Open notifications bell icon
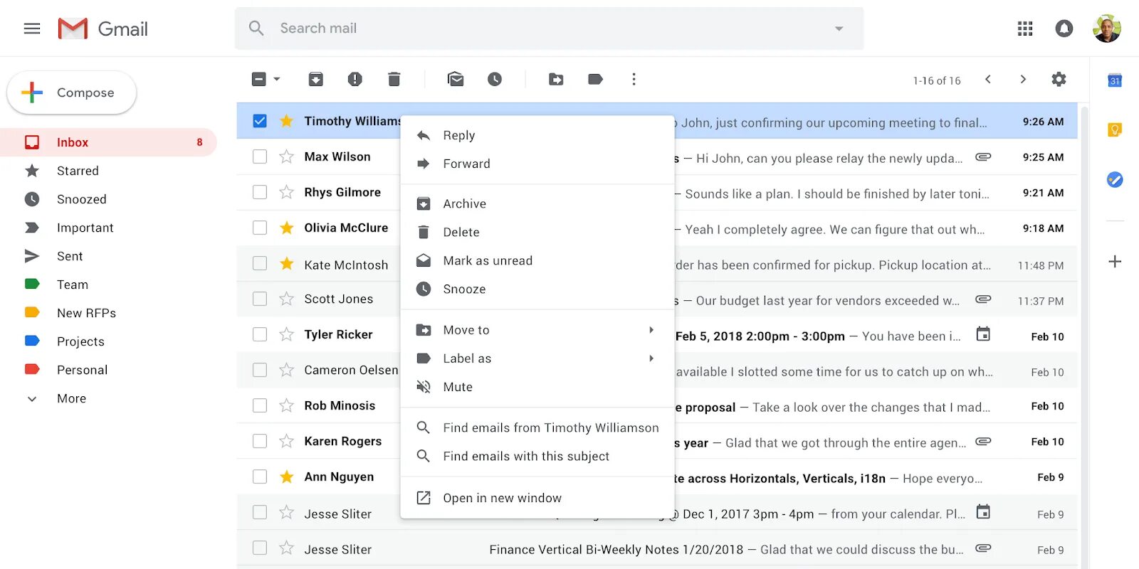Image resolution: width=1139 pixels, height=569 pixels. 1064,28
